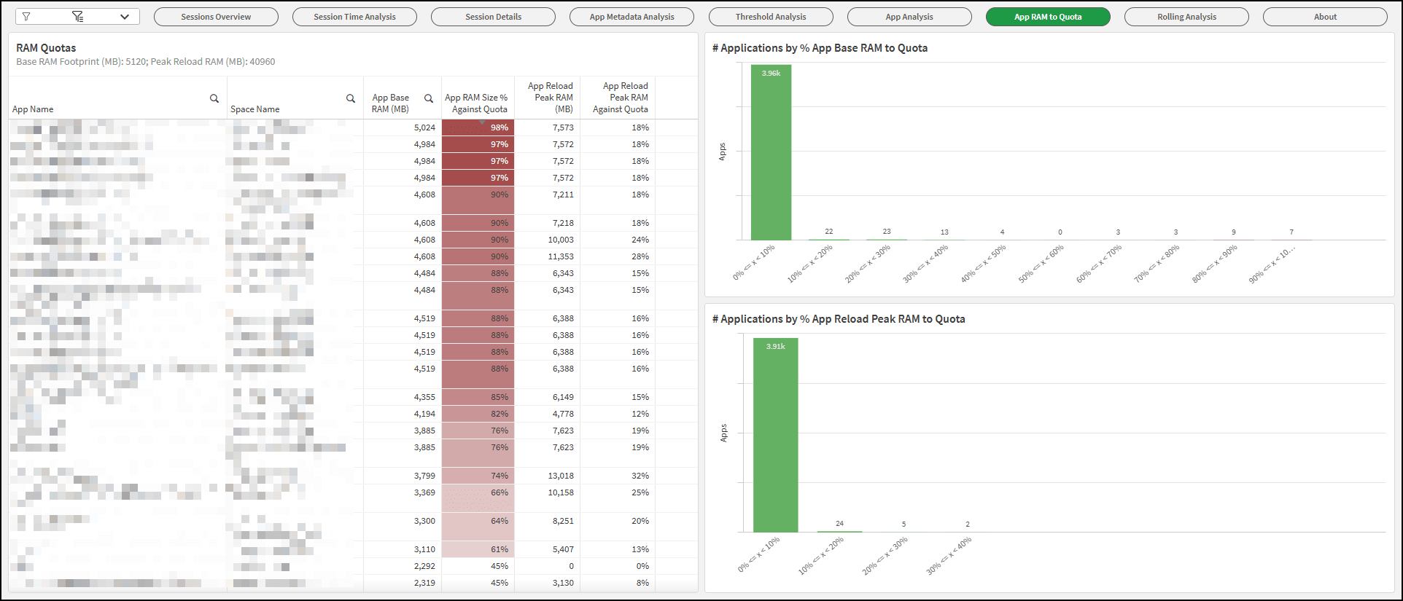Image resolution: width=1403 pixels, height=601 pixels.
Task: Open the Rolling Analysis sheet
Action: coord(1186,17)
